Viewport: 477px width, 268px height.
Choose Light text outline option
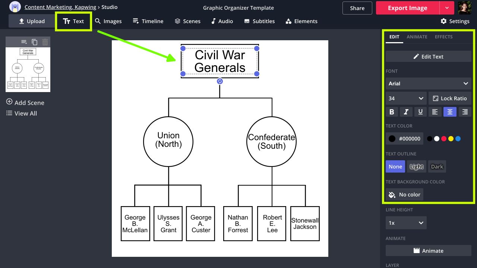pyautogui.click(x=416, y=167)
